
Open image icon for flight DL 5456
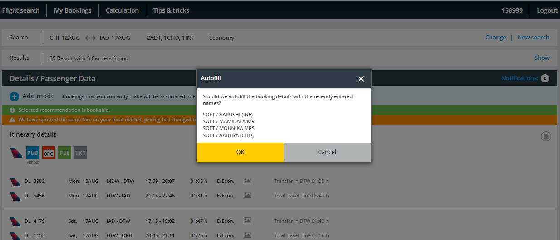247,195
